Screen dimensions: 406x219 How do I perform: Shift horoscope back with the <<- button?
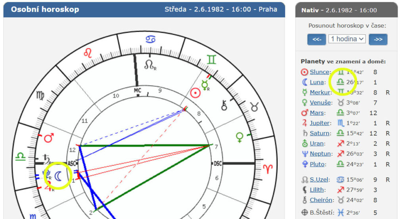[x=316, y=39]
